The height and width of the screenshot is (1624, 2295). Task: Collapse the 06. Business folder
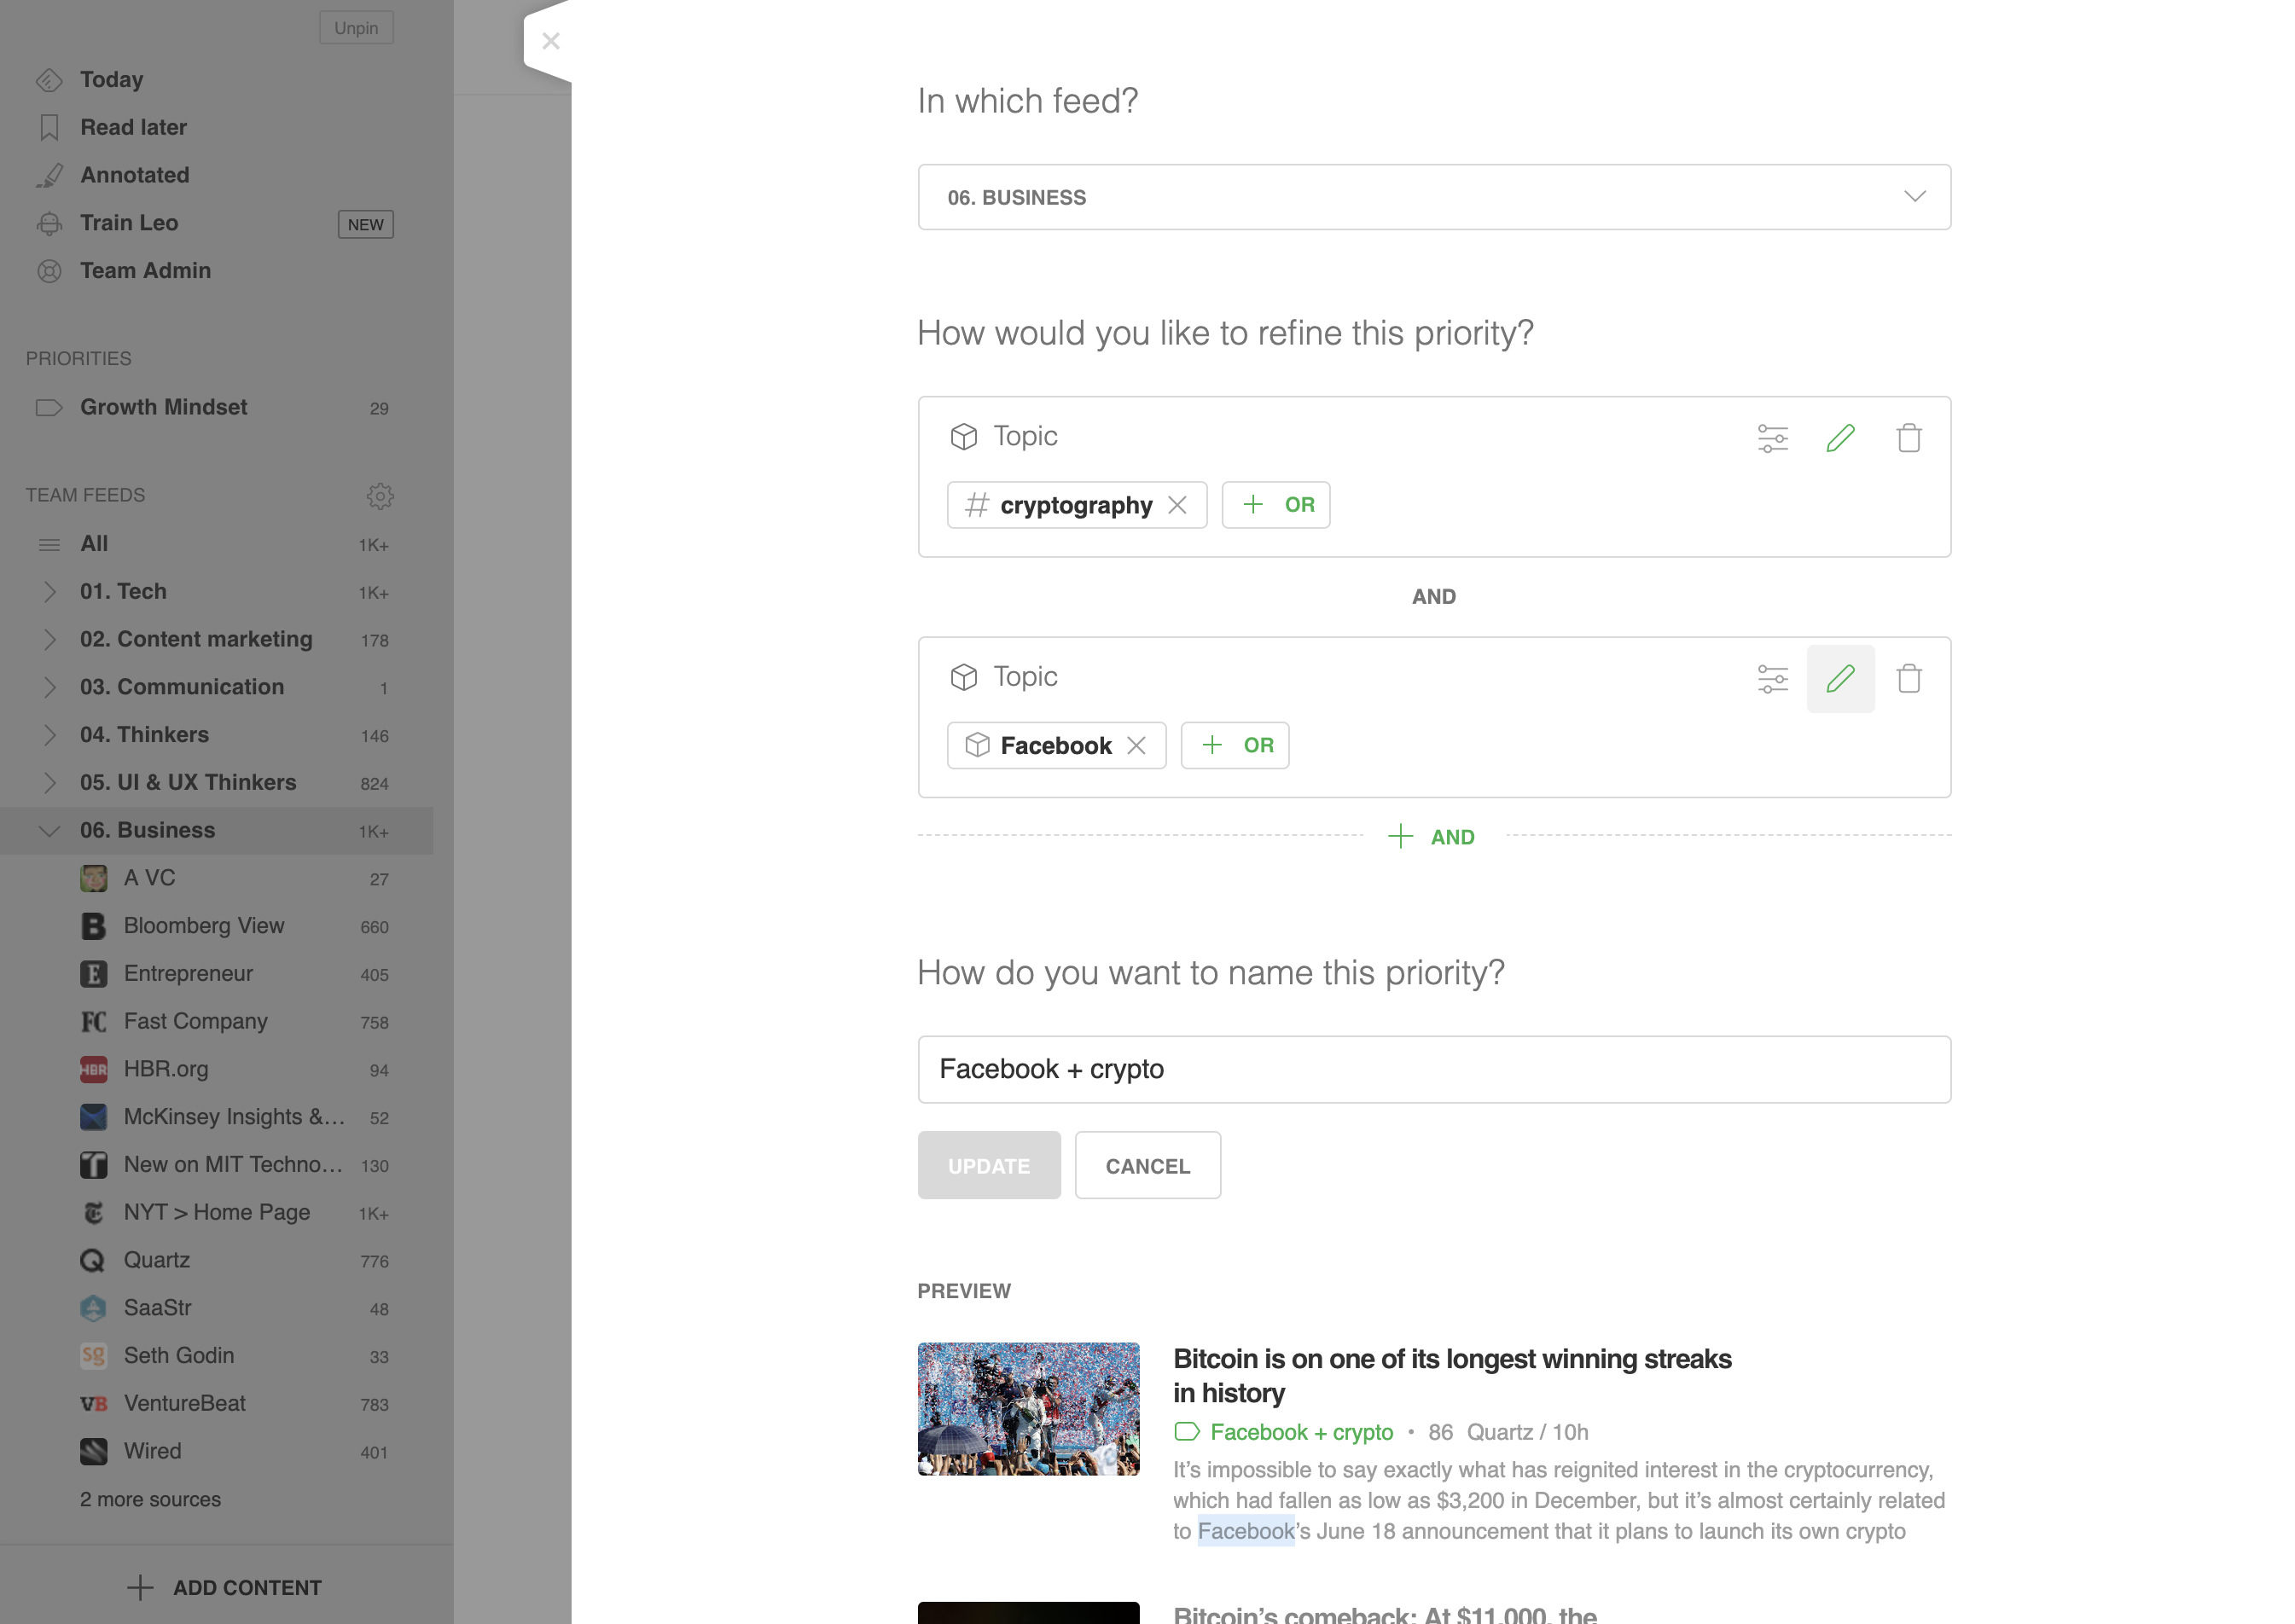49,831
